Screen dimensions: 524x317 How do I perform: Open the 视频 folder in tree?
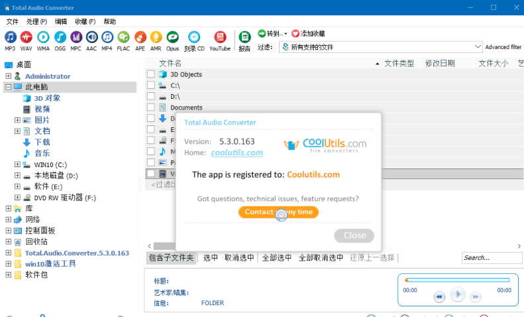pos(42,109)
